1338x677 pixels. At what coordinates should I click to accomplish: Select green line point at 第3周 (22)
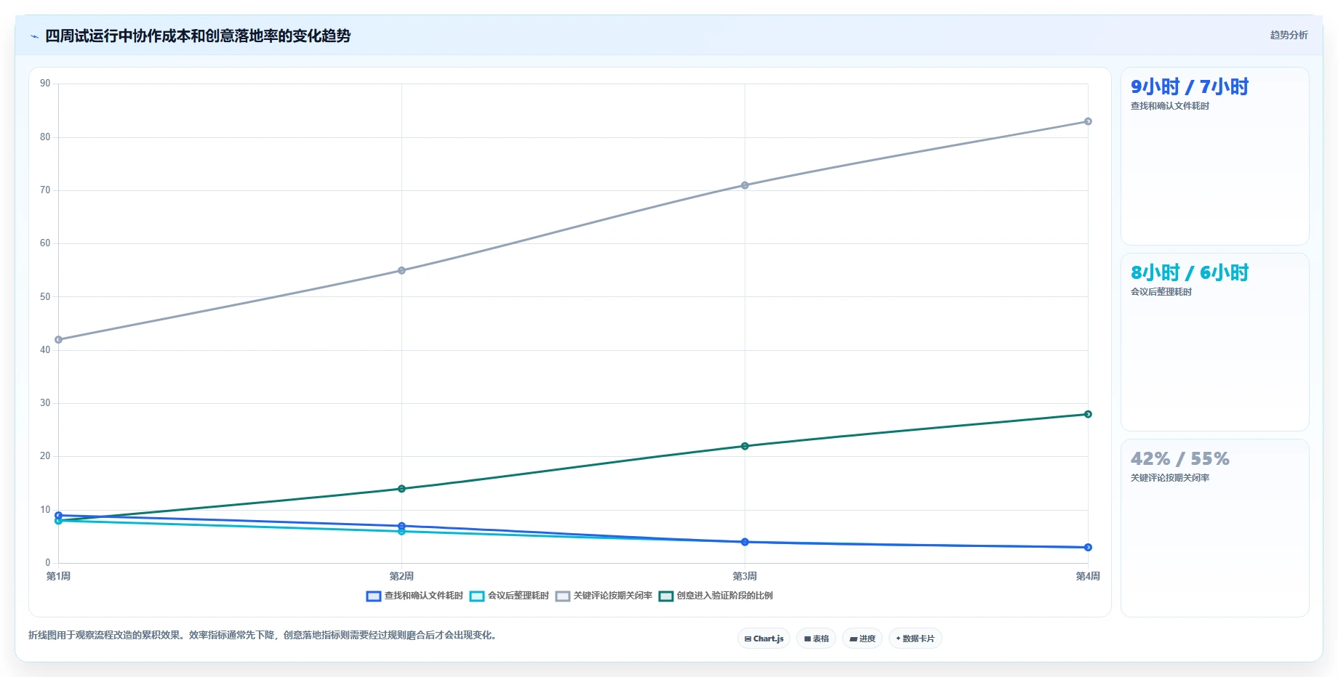[x=745, y=446]
